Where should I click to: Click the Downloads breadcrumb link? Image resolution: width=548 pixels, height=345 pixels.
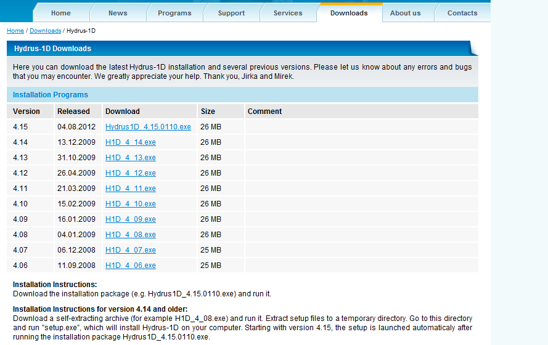(46, 31)
